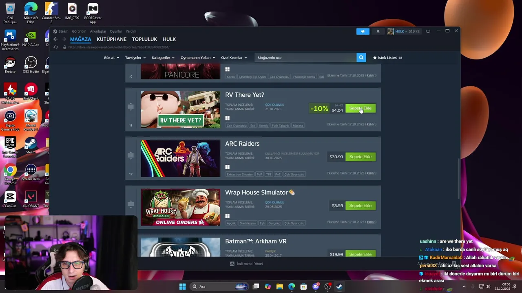Viewport: 522px width, 293px height.
Task: Open Stream Deck desktop shortcut
Action: [31, 173]
